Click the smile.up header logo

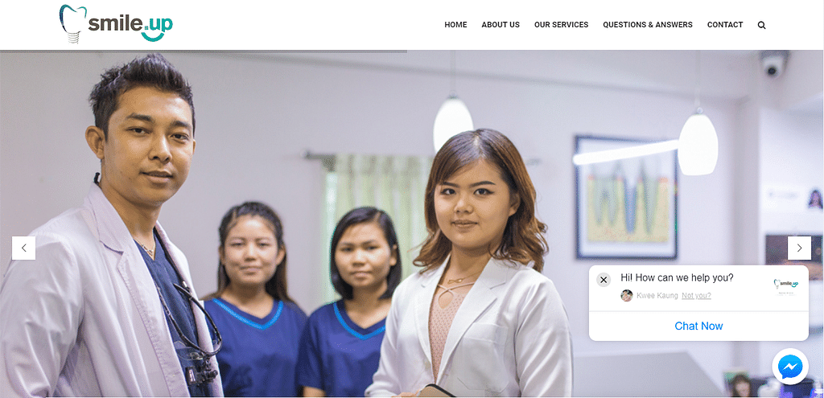click(x=116, y=23)
